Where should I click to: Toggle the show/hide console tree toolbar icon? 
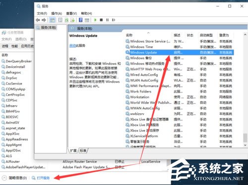point(53,20)
